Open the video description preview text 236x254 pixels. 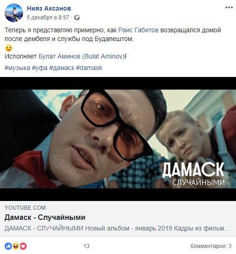click(117, 228)
